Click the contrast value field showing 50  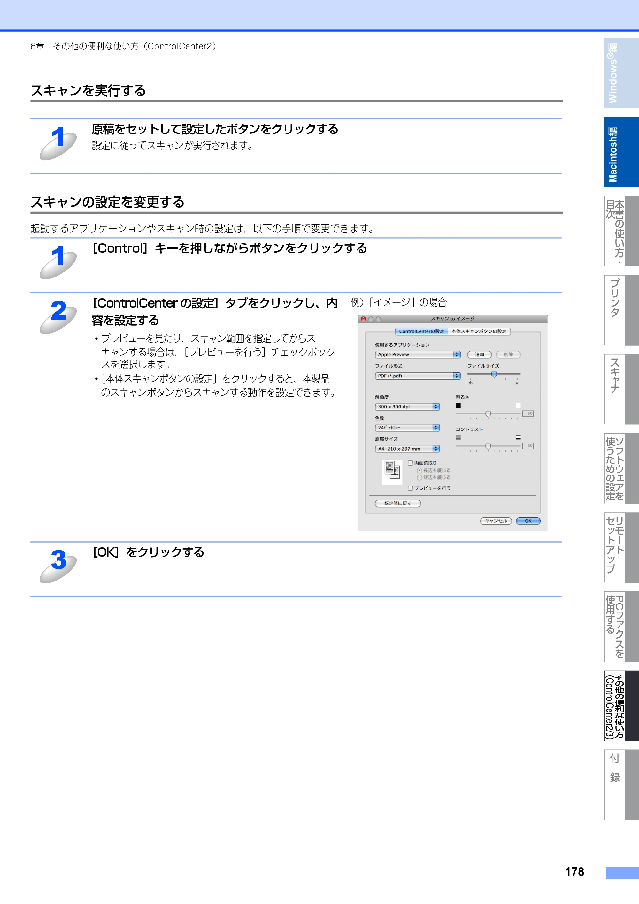tap(528, 446)
